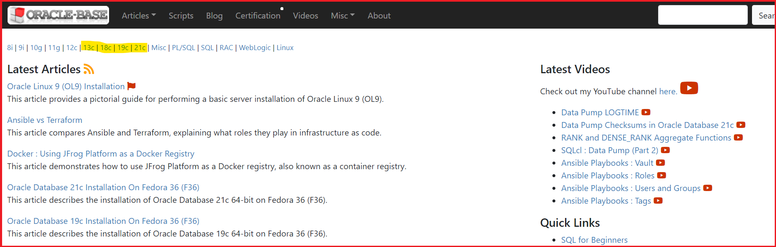Click the YouTube icon beside Ansible Playbooks : Tags

[x=658, y=201]
